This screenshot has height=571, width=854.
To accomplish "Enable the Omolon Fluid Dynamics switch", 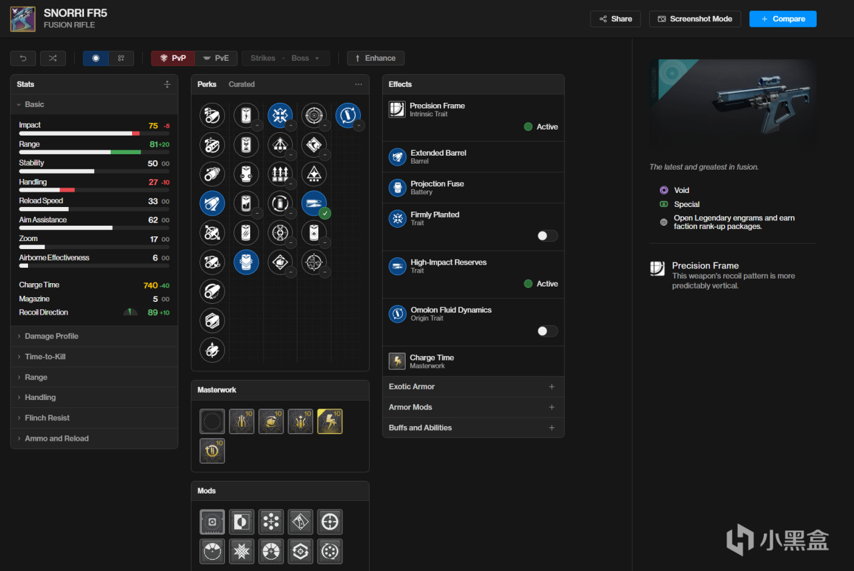I will click(x=547, y=331).
